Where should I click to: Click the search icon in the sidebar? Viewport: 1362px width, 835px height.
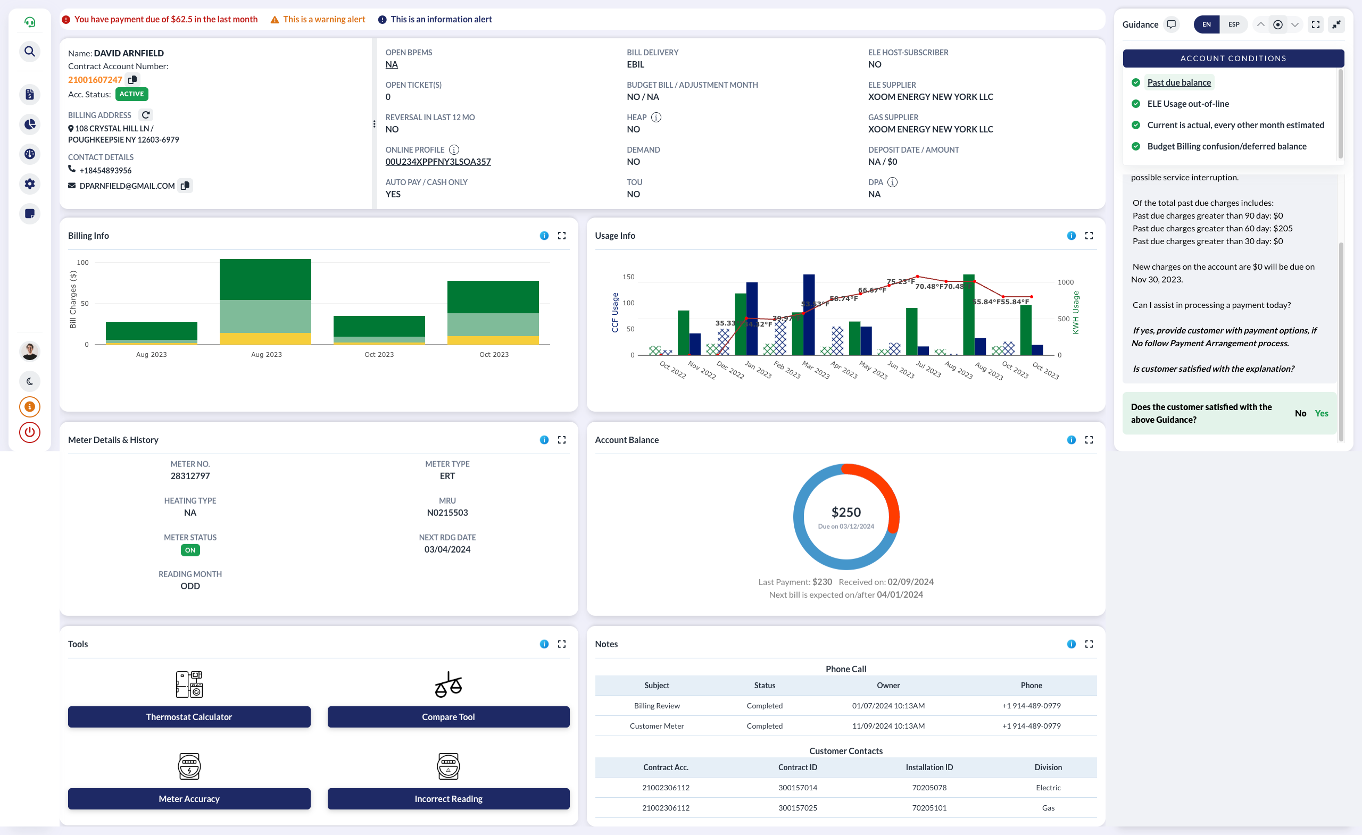tap(30, 52)
